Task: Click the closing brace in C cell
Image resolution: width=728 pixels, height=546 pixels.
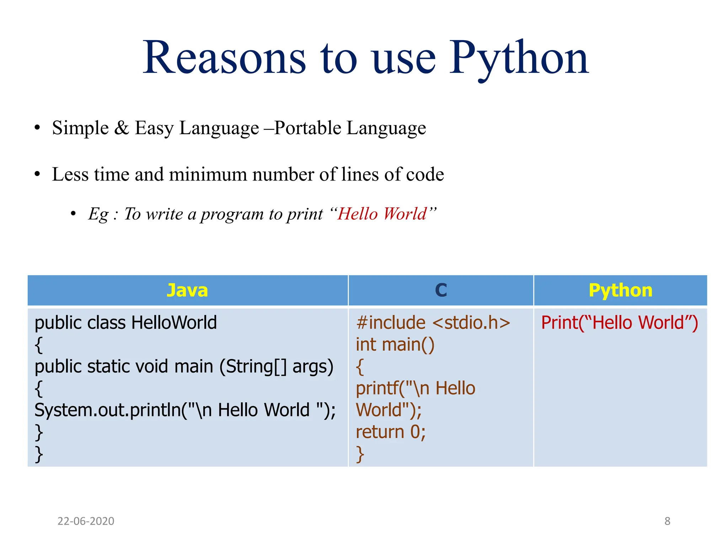Action: 360,454
